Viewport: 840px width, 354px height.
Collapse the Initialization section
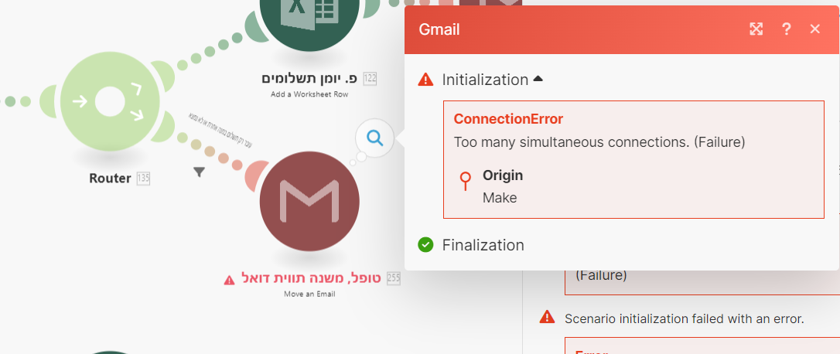click(538, 79)
